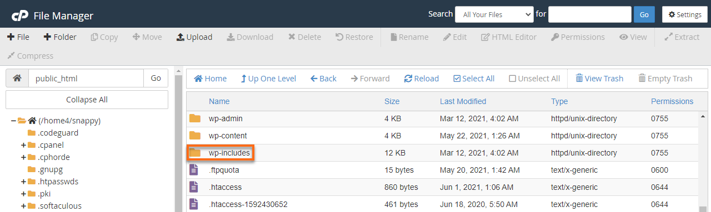Click the path Go button

point(156,78)
